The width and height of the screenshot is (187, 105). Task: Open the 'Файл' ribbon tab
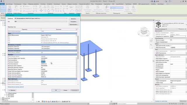2,4
